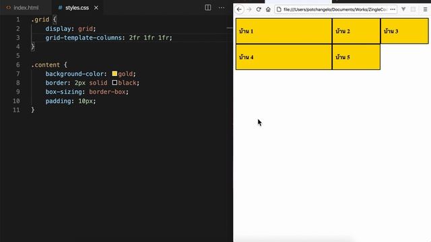The height and width of the screenshot is (242, 431).
Task: Click the yellow box labeled บ้าน 5
Action: coord(356,57)
